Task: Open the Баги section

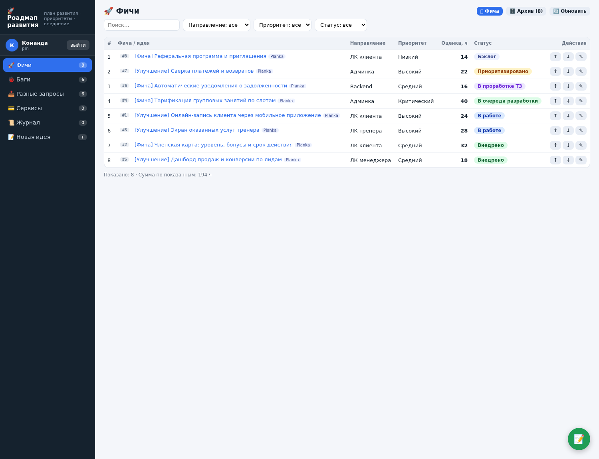Action: click(x=48, y=79)
